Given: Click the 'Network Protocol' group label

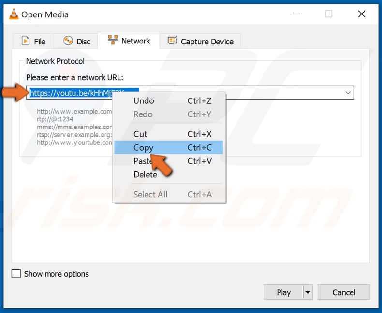Looking at the screenshot, I should pos(55,61).
